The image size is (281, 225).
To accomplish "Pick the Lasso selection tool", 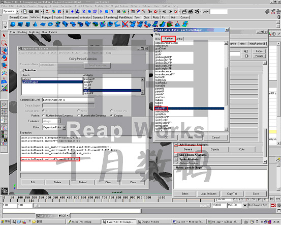I will 4,43.
